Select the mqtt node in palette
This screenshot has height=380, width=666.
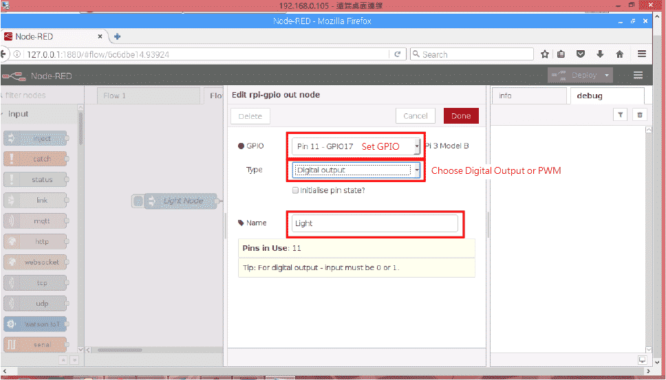click(36, 221)
